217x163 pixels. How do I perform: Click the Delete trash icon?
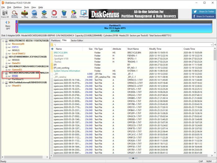coord(64,14)
